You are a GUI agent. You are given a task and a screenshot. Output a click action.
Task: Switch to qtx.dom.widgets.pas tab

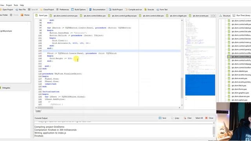tap(176, 16)
